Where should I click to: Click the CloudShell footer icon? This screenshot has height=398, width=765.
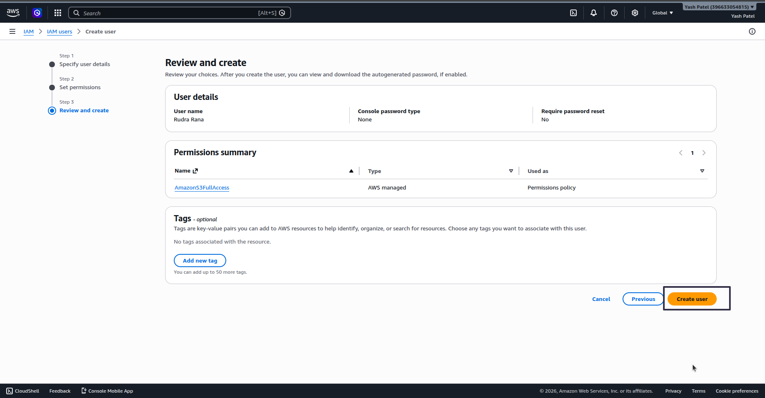coord(9,391)
